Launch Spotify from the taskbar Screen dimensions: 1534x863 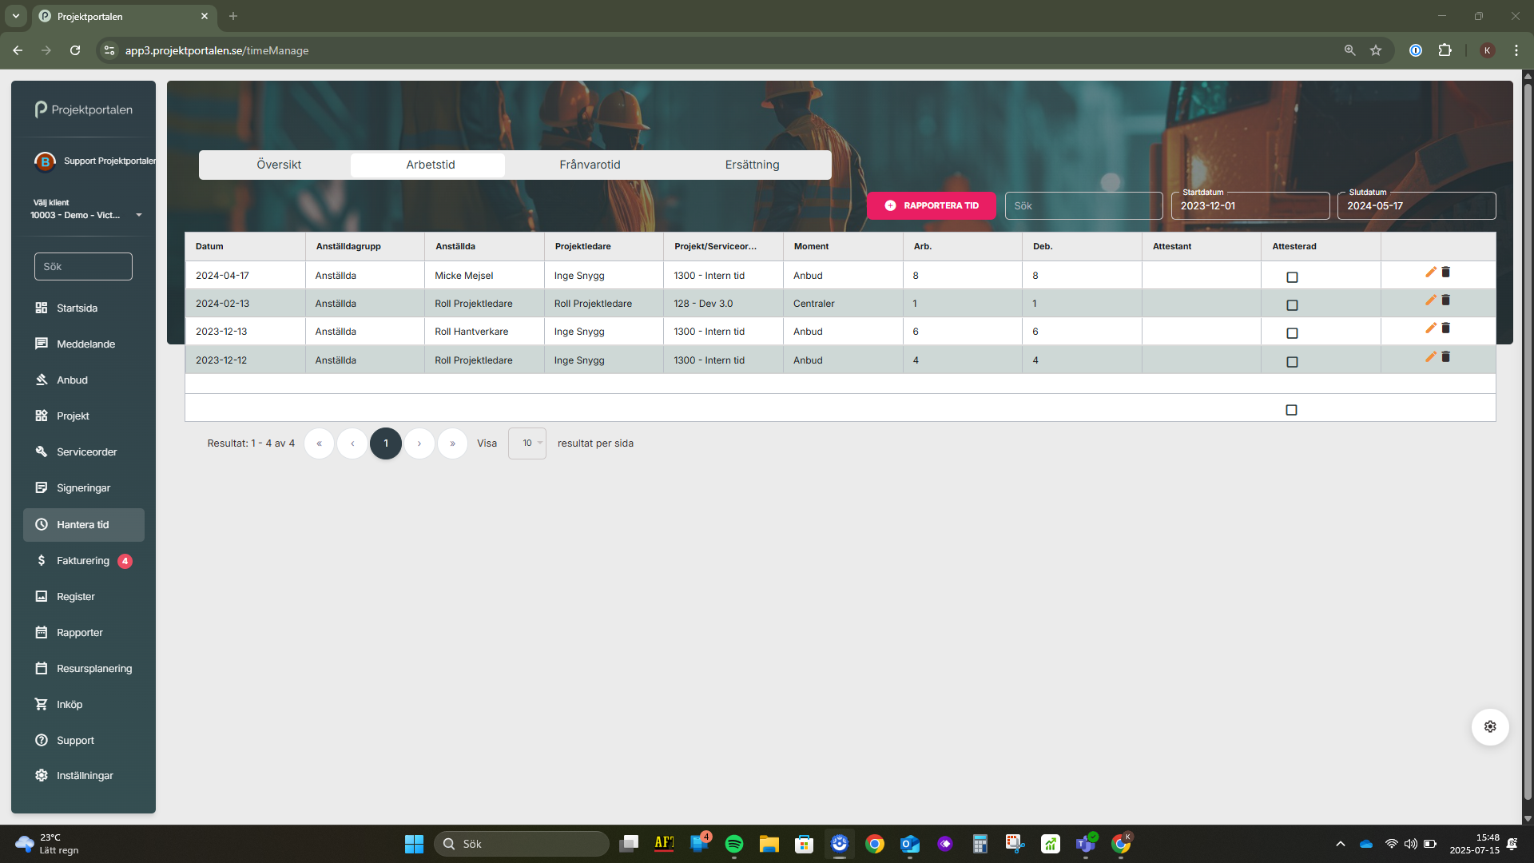(733, 844)
